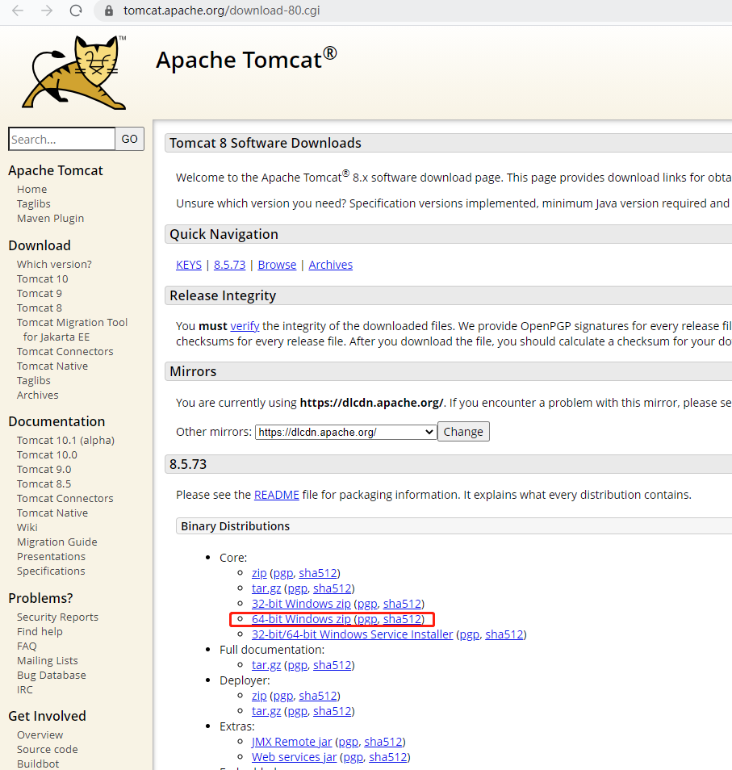Download the Deployer tar.gz
The image size is (732, 770).
coord(266,711)
